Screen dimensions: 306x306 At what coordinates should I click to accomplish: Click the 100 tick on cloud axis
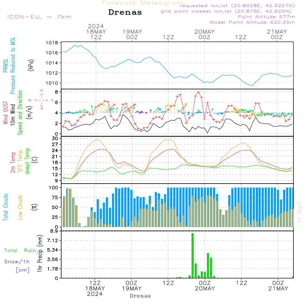coord(54,188)
